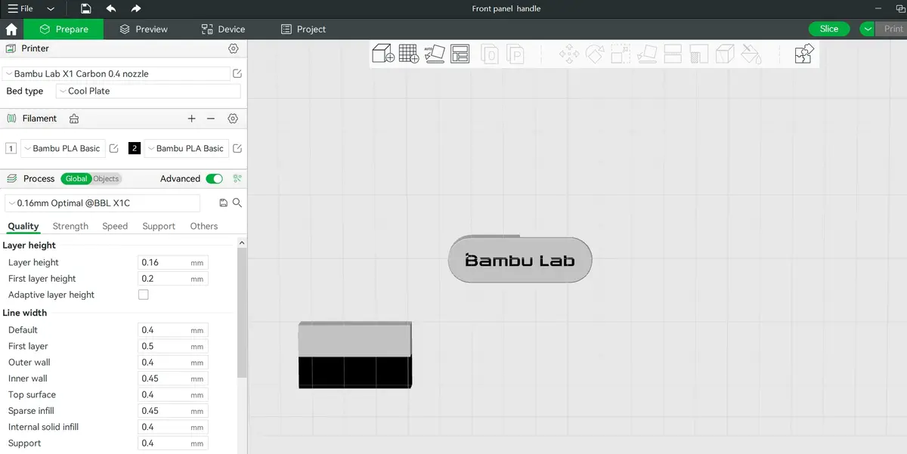This screenshot has height=454, width=907.
Task: Expand the arrow beside File
Action: pyautogui.click(x=51, y=8)
